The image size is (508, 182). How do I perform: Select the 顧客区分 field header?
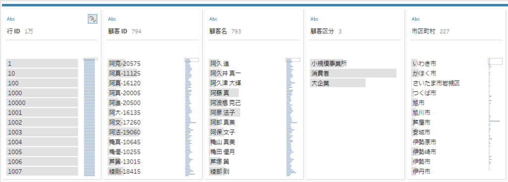(322, 31)
